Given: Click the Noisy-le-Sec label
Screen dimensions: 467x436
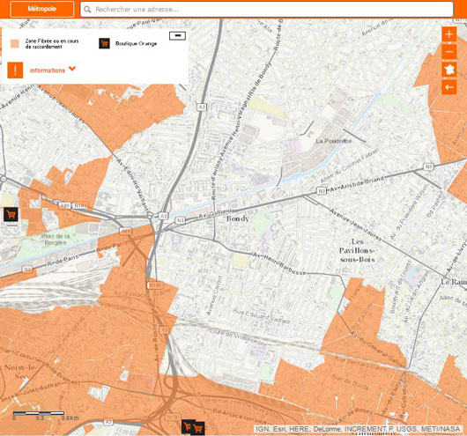Looking at the screenshot, I should tap(20, 372).
